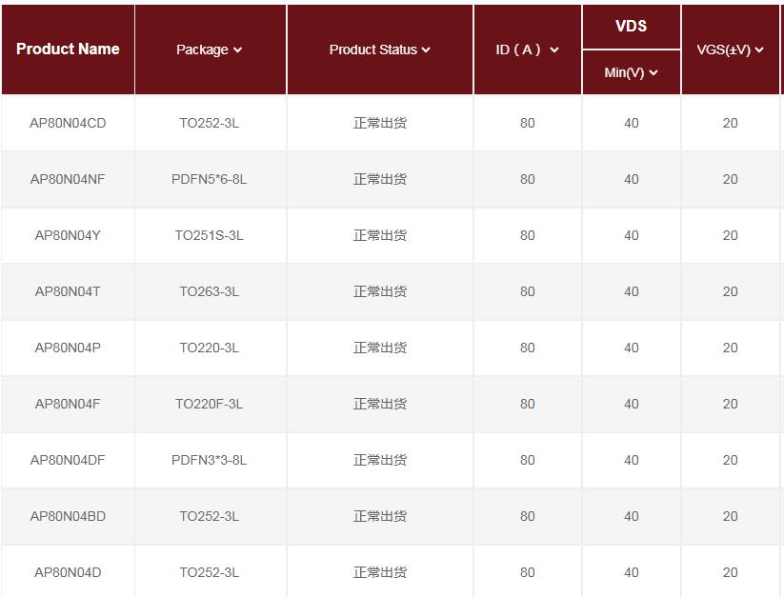The width and height of the screenshot is (784, 597).
Task: Open the AP80N04F product entry
Action: (68, 404)
